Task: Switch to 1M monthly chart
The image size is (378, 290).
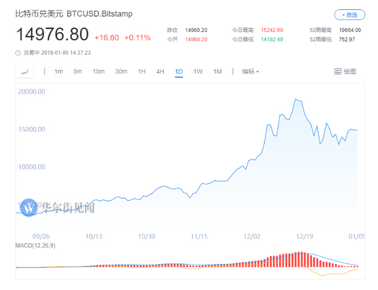Action: point(217,72)
